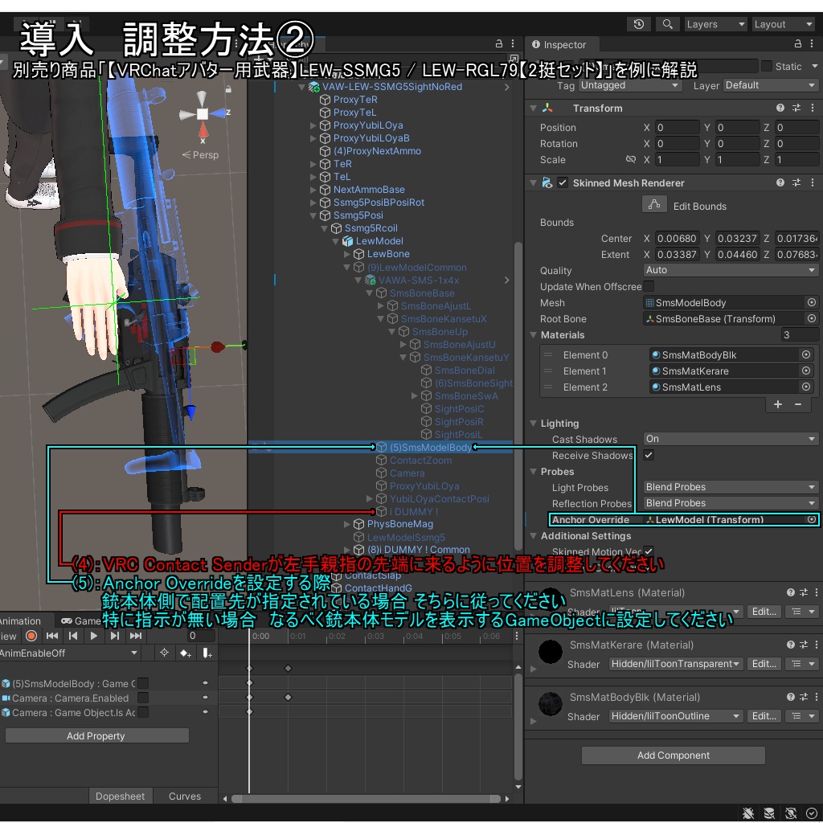Screen dimensions: 823x823
Task: Open the Reflection Probes dropdown
Action: (x=731, y=503)
